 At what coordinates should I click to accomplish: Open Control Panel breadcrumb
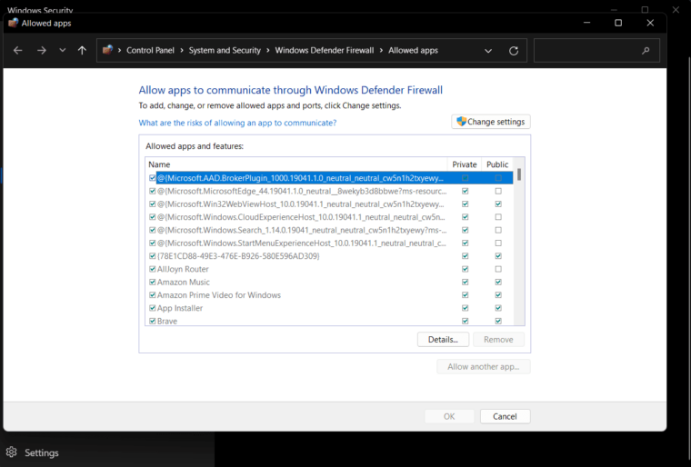point(150,50)
